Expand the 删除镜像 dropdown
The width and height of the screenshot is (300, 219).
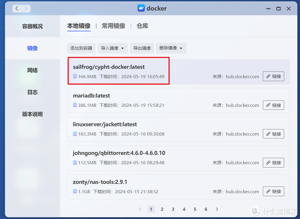click(x=171, y=48)
